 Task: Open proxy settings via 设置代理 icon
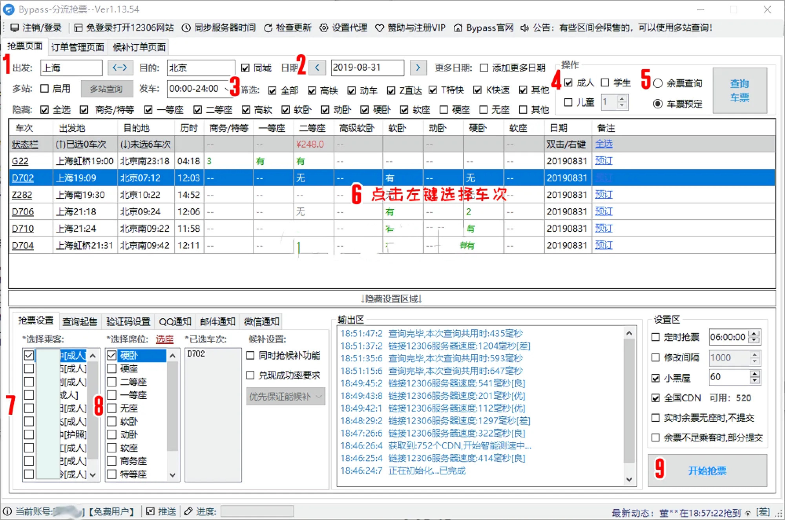pyautogui.click(x=323, y=27)
